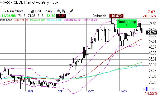Click the VIX-X - CBOE Market Volatility Index title
Screen dimensions: 158x95
pyautogui.click(x=29, y=2)
